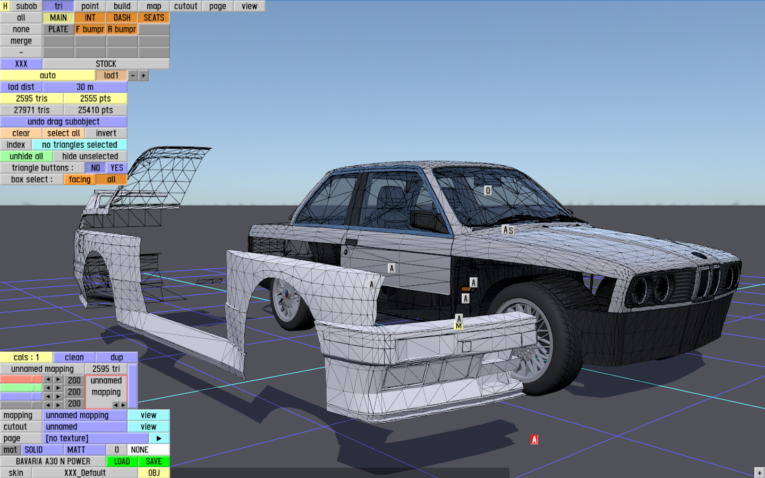Switch to the map tab
This screenshot has width=765, height=478.
point(154,6)
